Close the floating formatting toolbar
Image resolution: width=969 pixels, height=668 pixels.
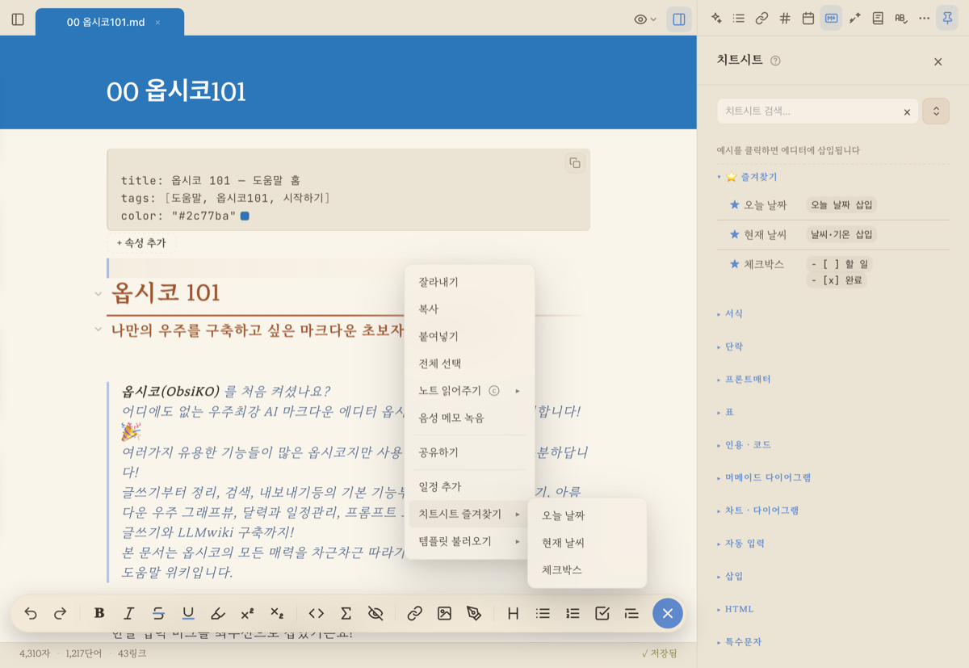point(667,614)
